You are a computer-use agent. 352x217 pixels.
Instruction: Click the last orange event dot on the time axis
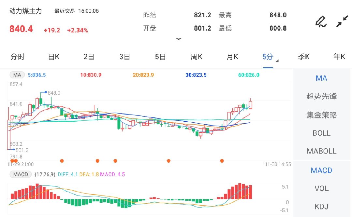[222, 161]
